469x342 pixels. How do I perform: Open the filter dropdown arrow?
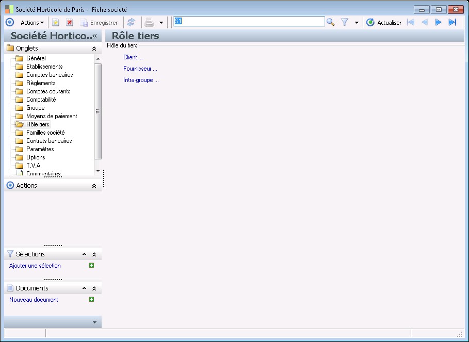click(x=357, y=23)
